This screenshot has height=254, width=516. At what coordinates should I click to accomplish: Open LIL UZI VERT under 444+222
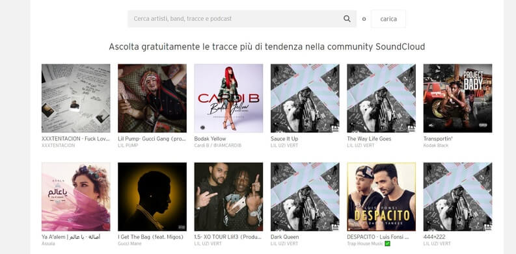pyautogui.click(x=437, y=244)
